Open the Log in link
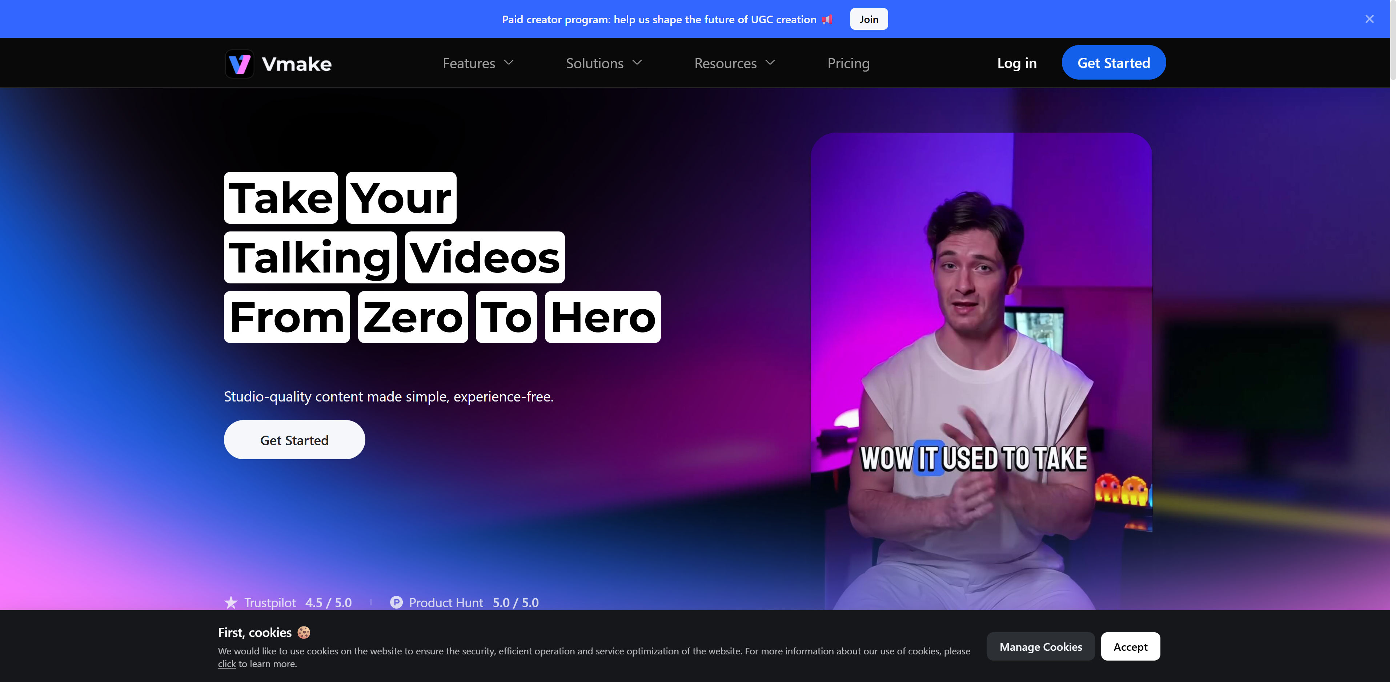1396x682 pixels. pos(1017,63)
